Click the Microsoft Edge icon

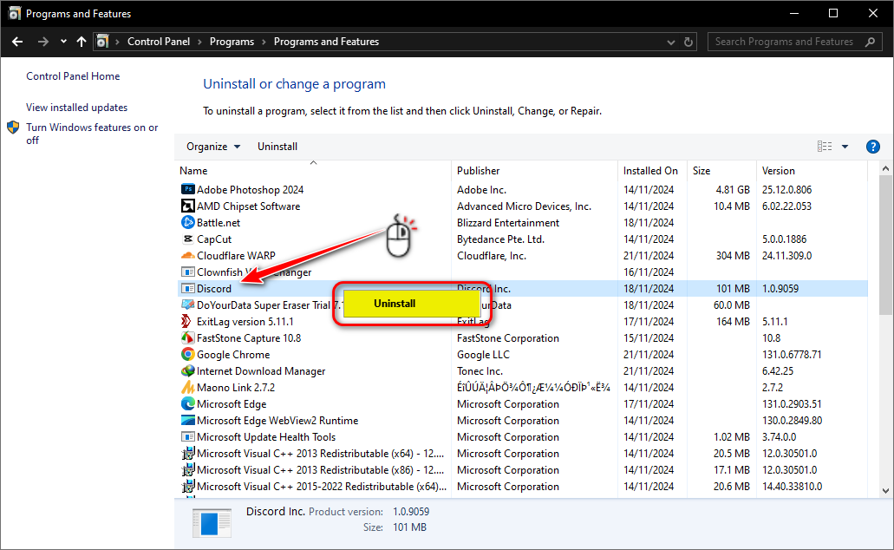(x=187, y=404)
